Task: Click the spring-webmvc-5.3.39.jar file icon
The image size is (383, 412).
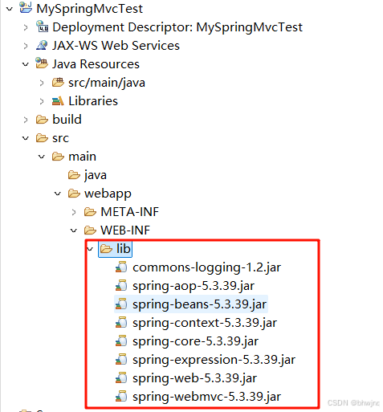Action: (x=121, y=396)
